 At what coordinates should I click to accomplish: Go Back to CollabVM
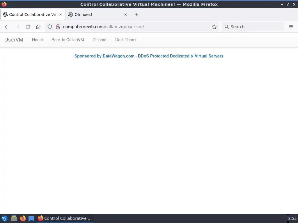68,40
